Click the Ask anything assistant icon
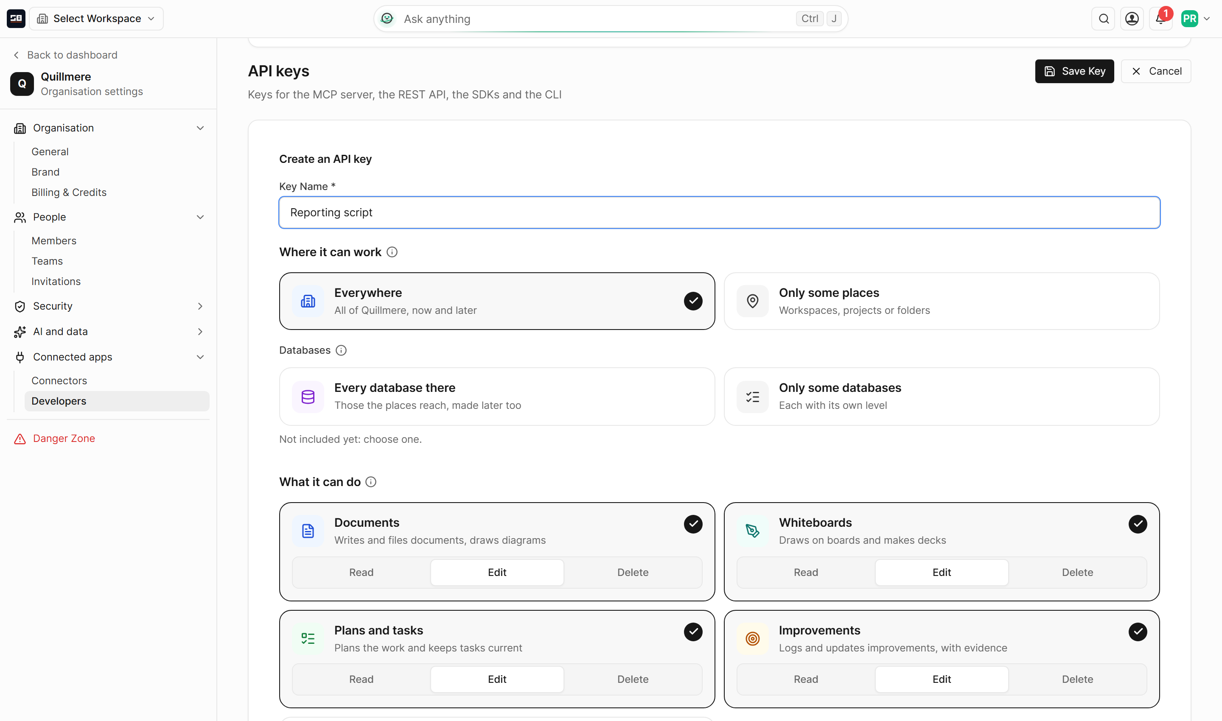 [387, 19]
